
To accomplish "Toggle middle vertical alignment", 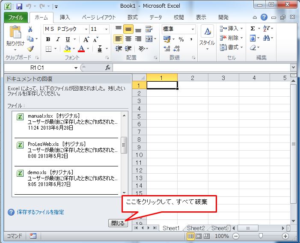I will [128, 29].
